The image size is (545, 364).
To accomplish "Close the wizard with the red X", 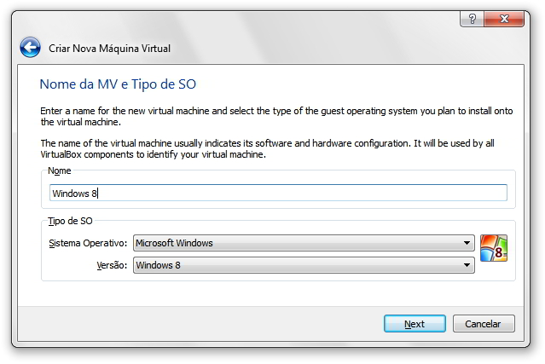I will [504, 19].
